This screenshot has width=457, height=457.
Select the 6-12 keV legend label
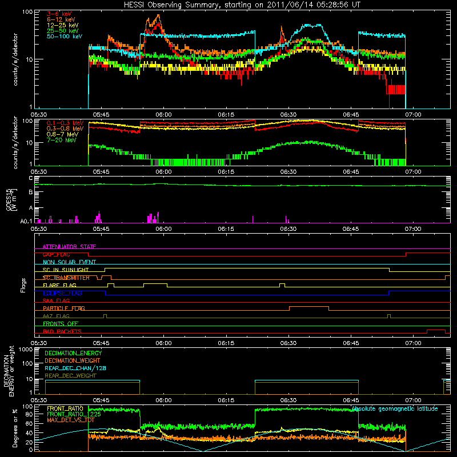[61, 19]
